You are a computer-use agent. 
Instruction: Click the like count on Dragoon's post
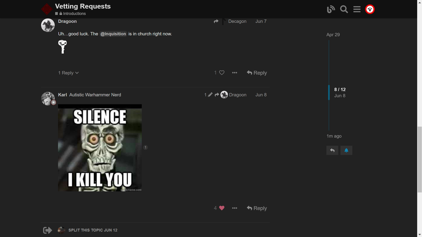[215, 73]
